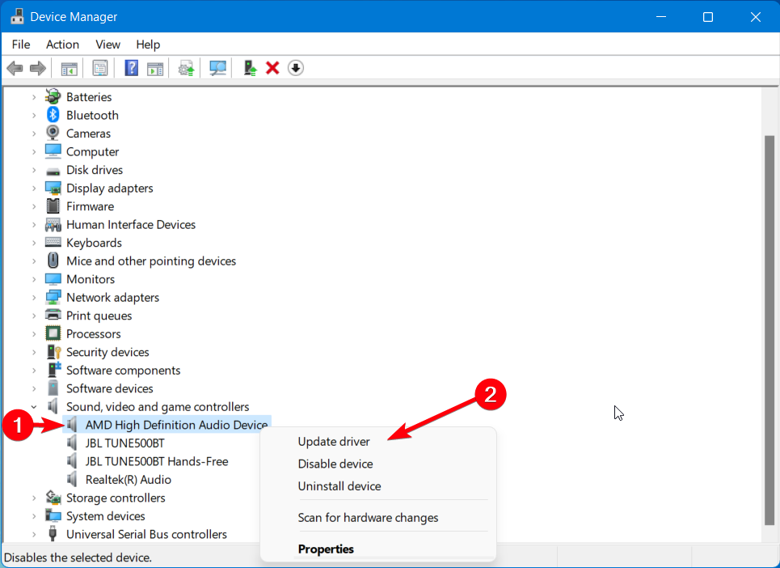Screen dimensions: 780x568
Task: Click the Device Manager title bar icon
Action: tap(18, 16)
